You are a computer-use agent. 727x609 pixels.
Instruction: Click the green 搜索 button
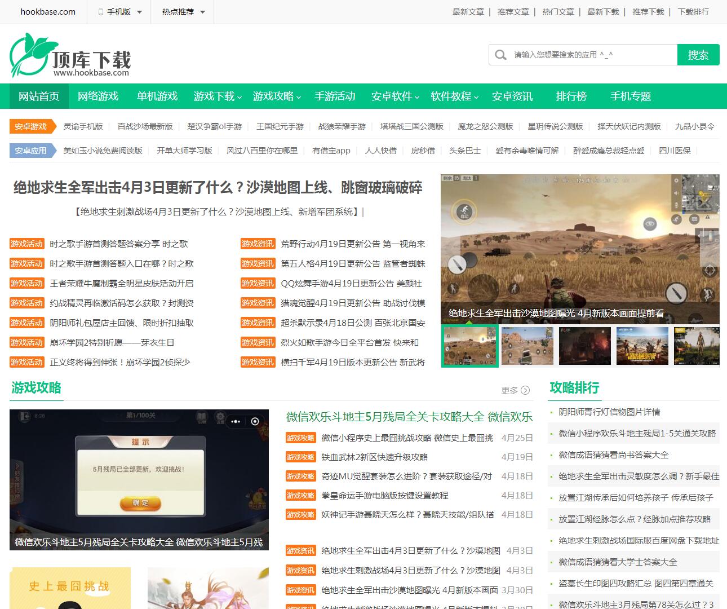[x=698, y=55]
